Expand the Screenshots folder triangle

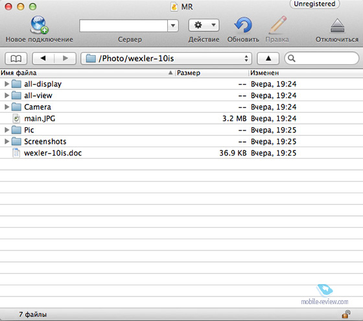tap(6, 141)
